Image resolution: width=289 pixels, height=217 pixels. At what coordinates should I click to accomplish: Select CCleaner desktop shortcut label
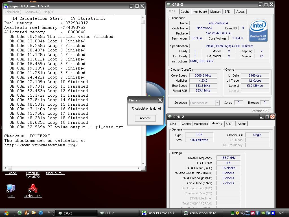11,173
